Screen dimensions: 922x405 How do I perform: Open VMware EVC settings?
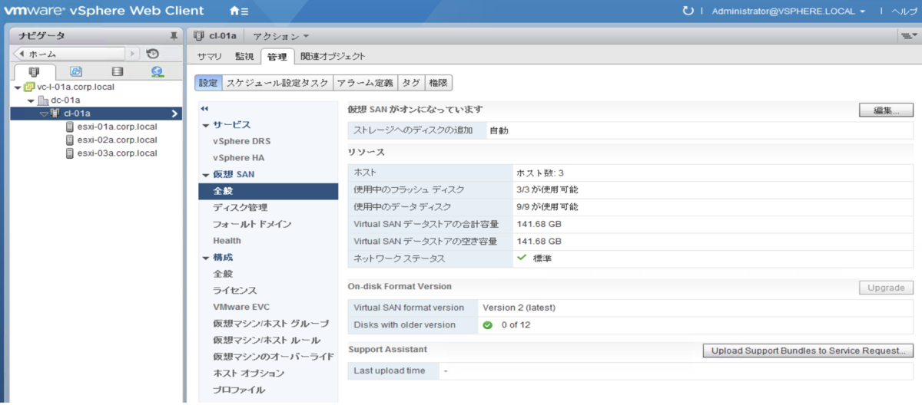click(x=241, y=307)
